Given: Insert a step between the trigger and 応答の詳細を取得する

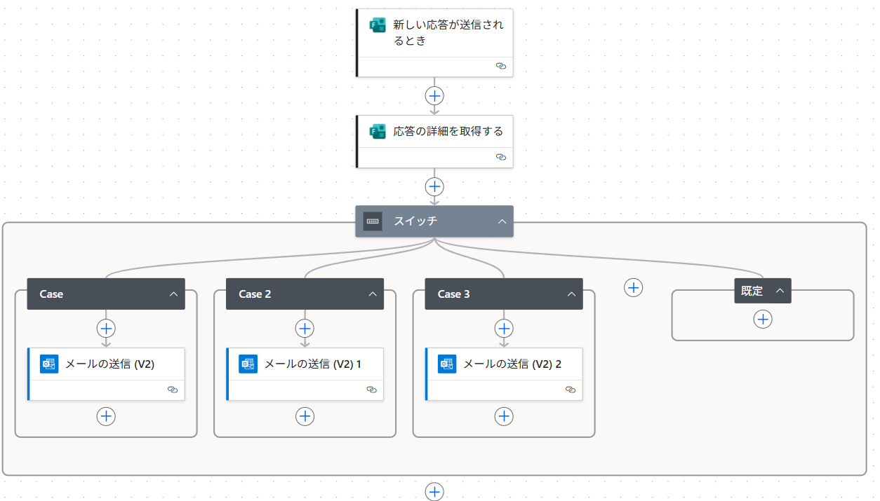Looking at the screenshot, I should click(x=434, y=95).
